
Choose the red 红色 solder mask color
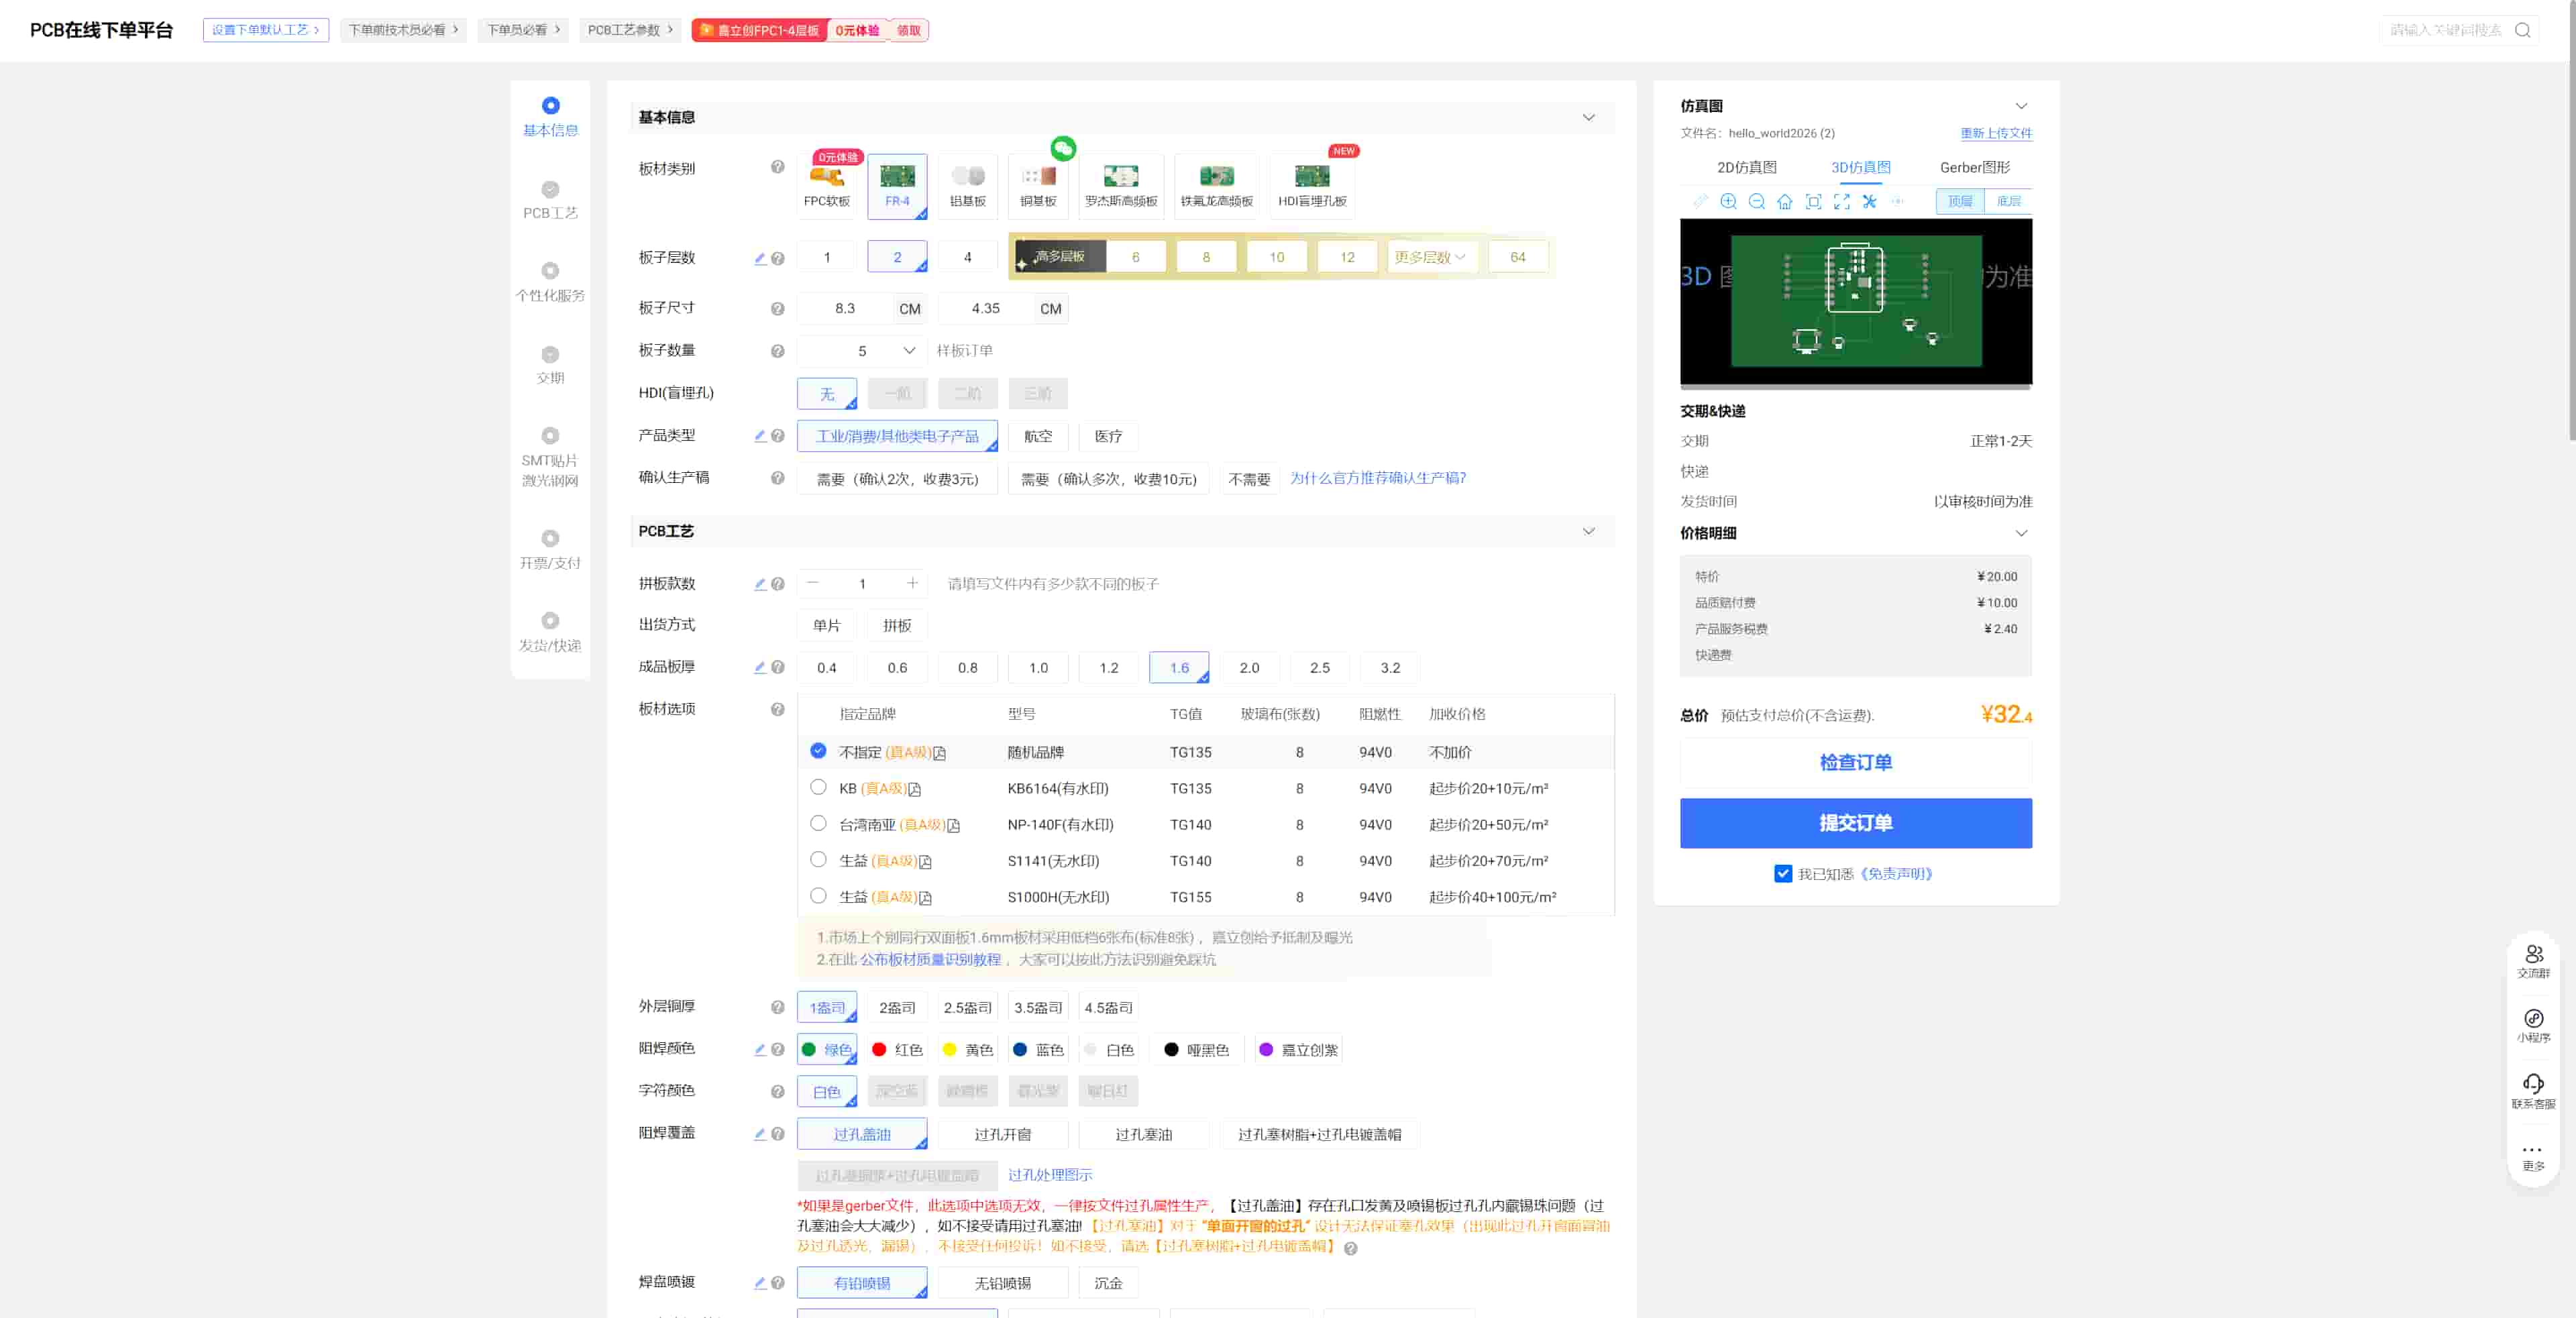point(897,1050)
